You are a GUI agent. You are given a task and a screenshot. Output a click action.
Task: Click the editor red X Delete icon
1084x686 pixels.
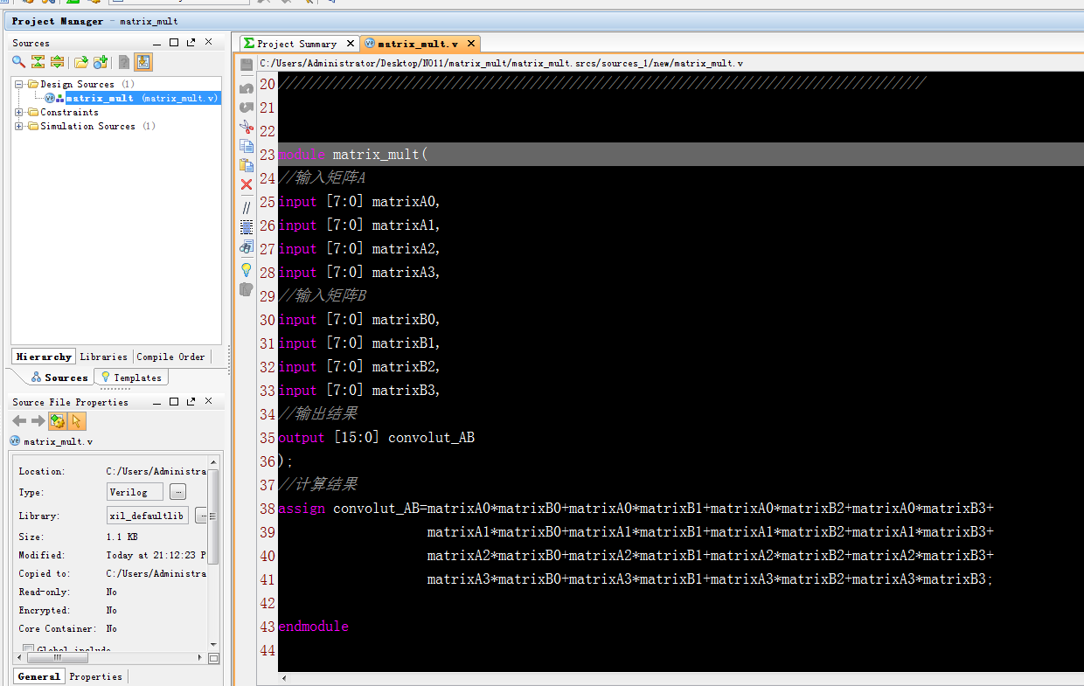click(247, 184)
